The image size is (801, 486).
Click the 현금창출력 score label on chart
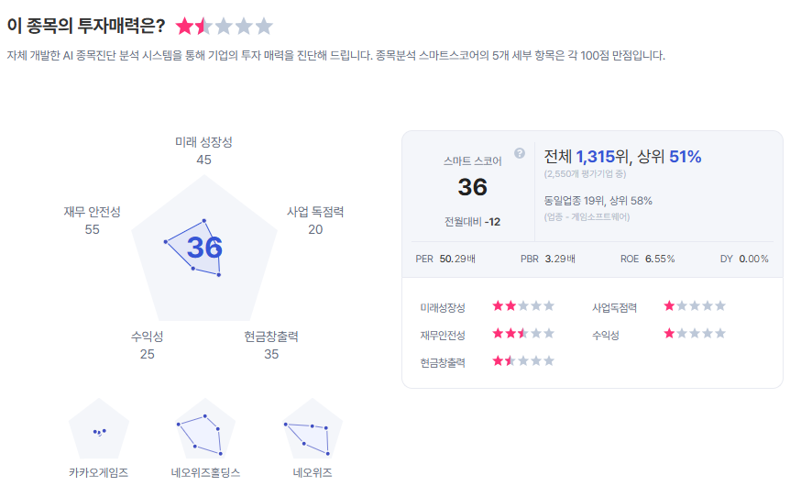coord(271,345)
